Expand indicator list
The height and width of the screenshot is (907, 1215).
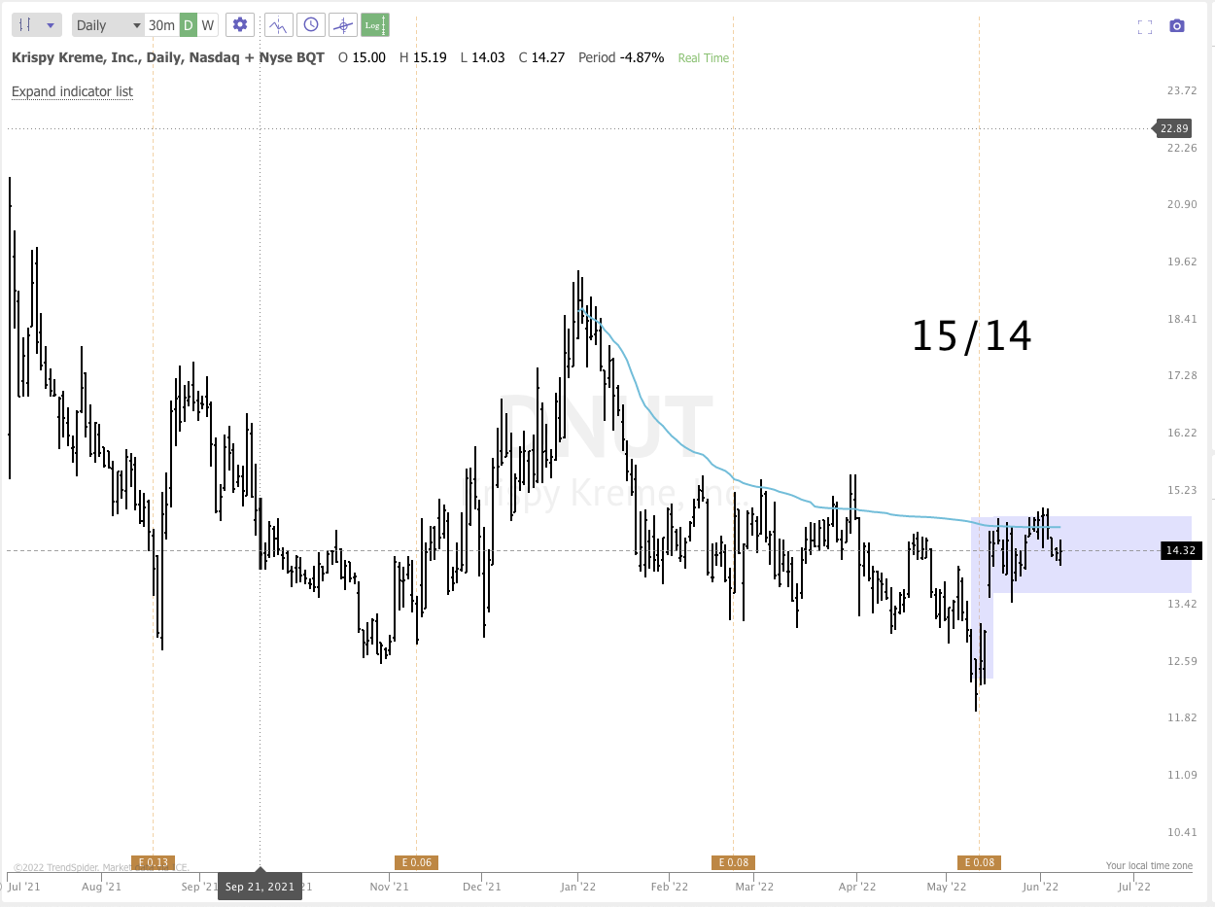pos(71,90)
